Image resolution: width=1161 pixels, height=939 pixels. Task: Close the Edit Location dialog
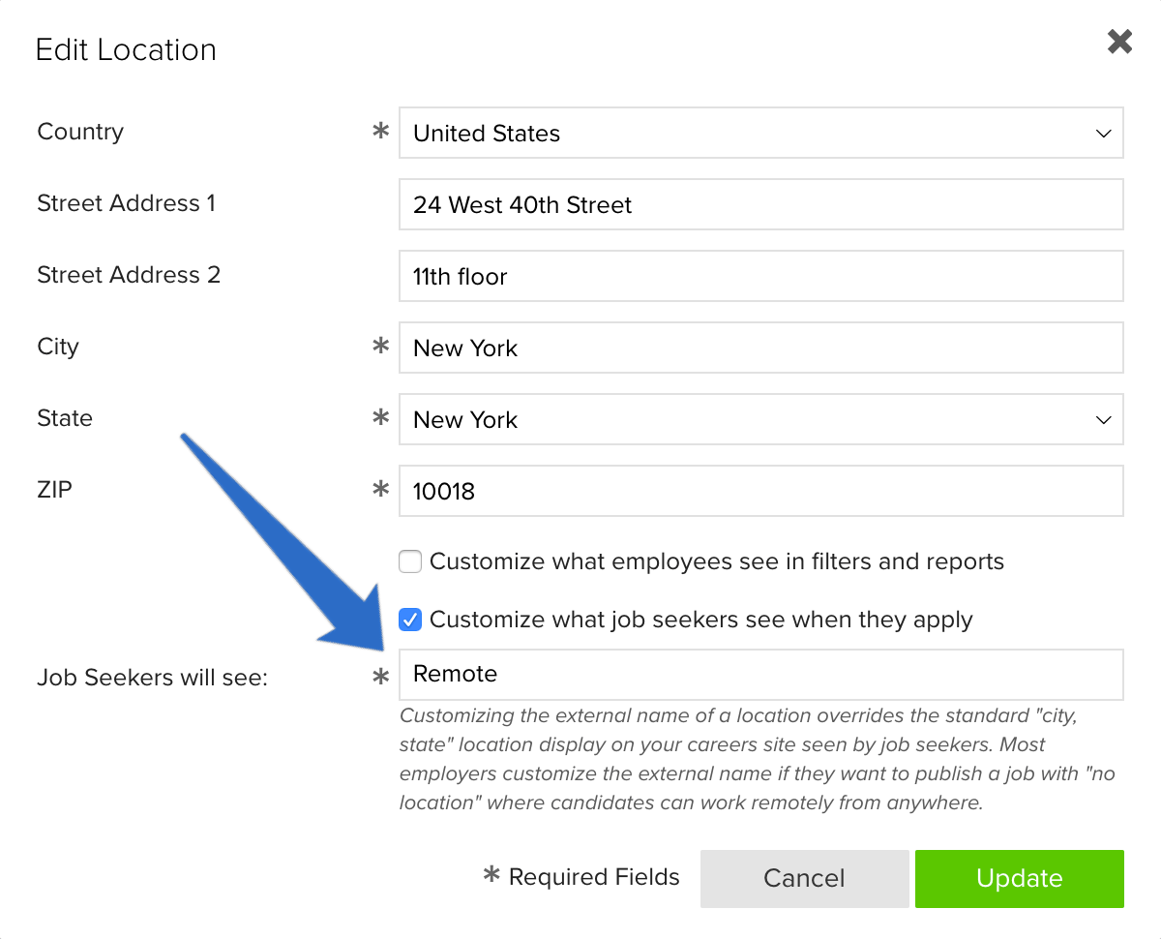coord(1119,42)
